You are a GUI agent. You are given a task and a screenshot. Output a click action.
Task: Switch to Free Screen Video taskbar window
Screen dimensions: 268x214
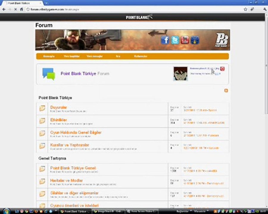(x=141, y=211)
